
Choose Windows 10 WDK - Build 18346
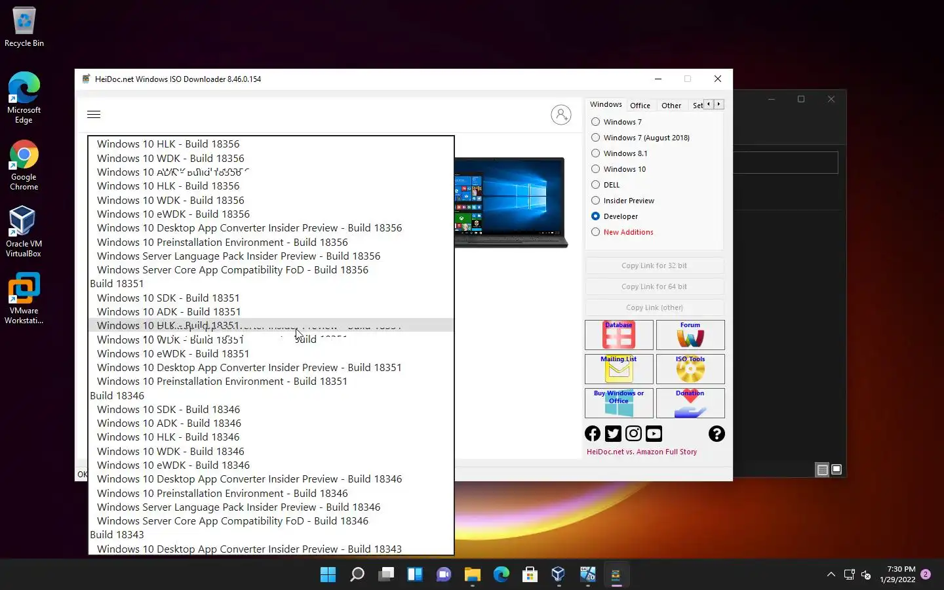coord(271,452)
